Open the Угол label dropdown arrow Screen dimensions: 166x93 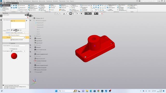click(x=10, y=37)
